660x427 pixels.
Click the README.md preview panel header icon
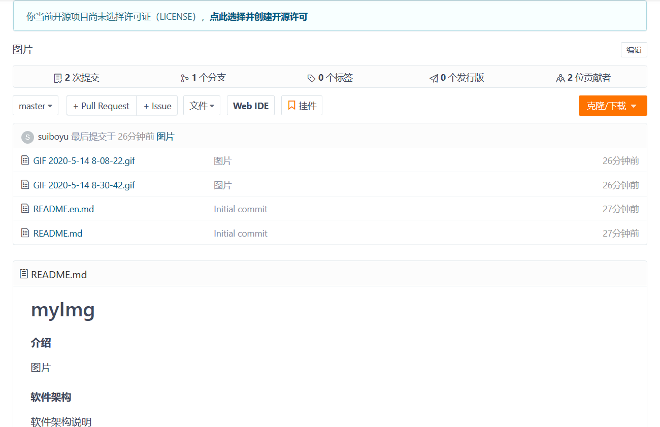[x=24, y=274]
